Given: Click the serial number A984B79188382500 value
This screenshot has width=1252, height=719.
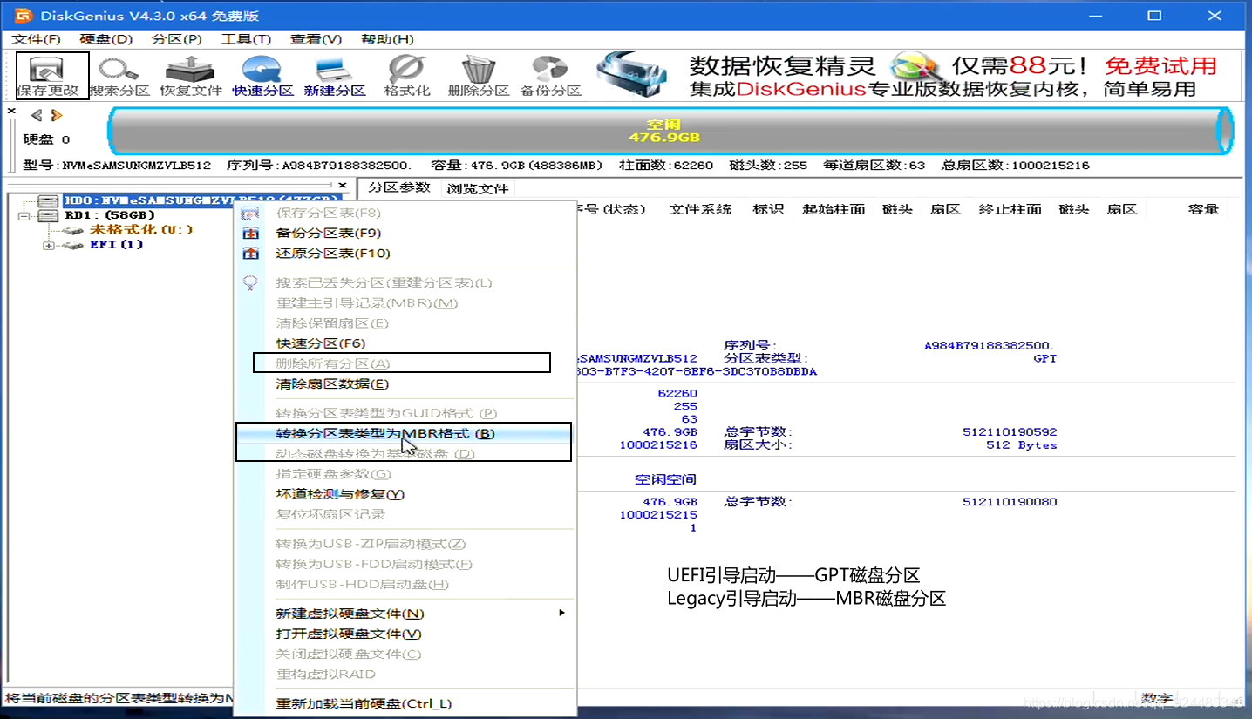Looking at the screenshot, I should click(990, 345).
